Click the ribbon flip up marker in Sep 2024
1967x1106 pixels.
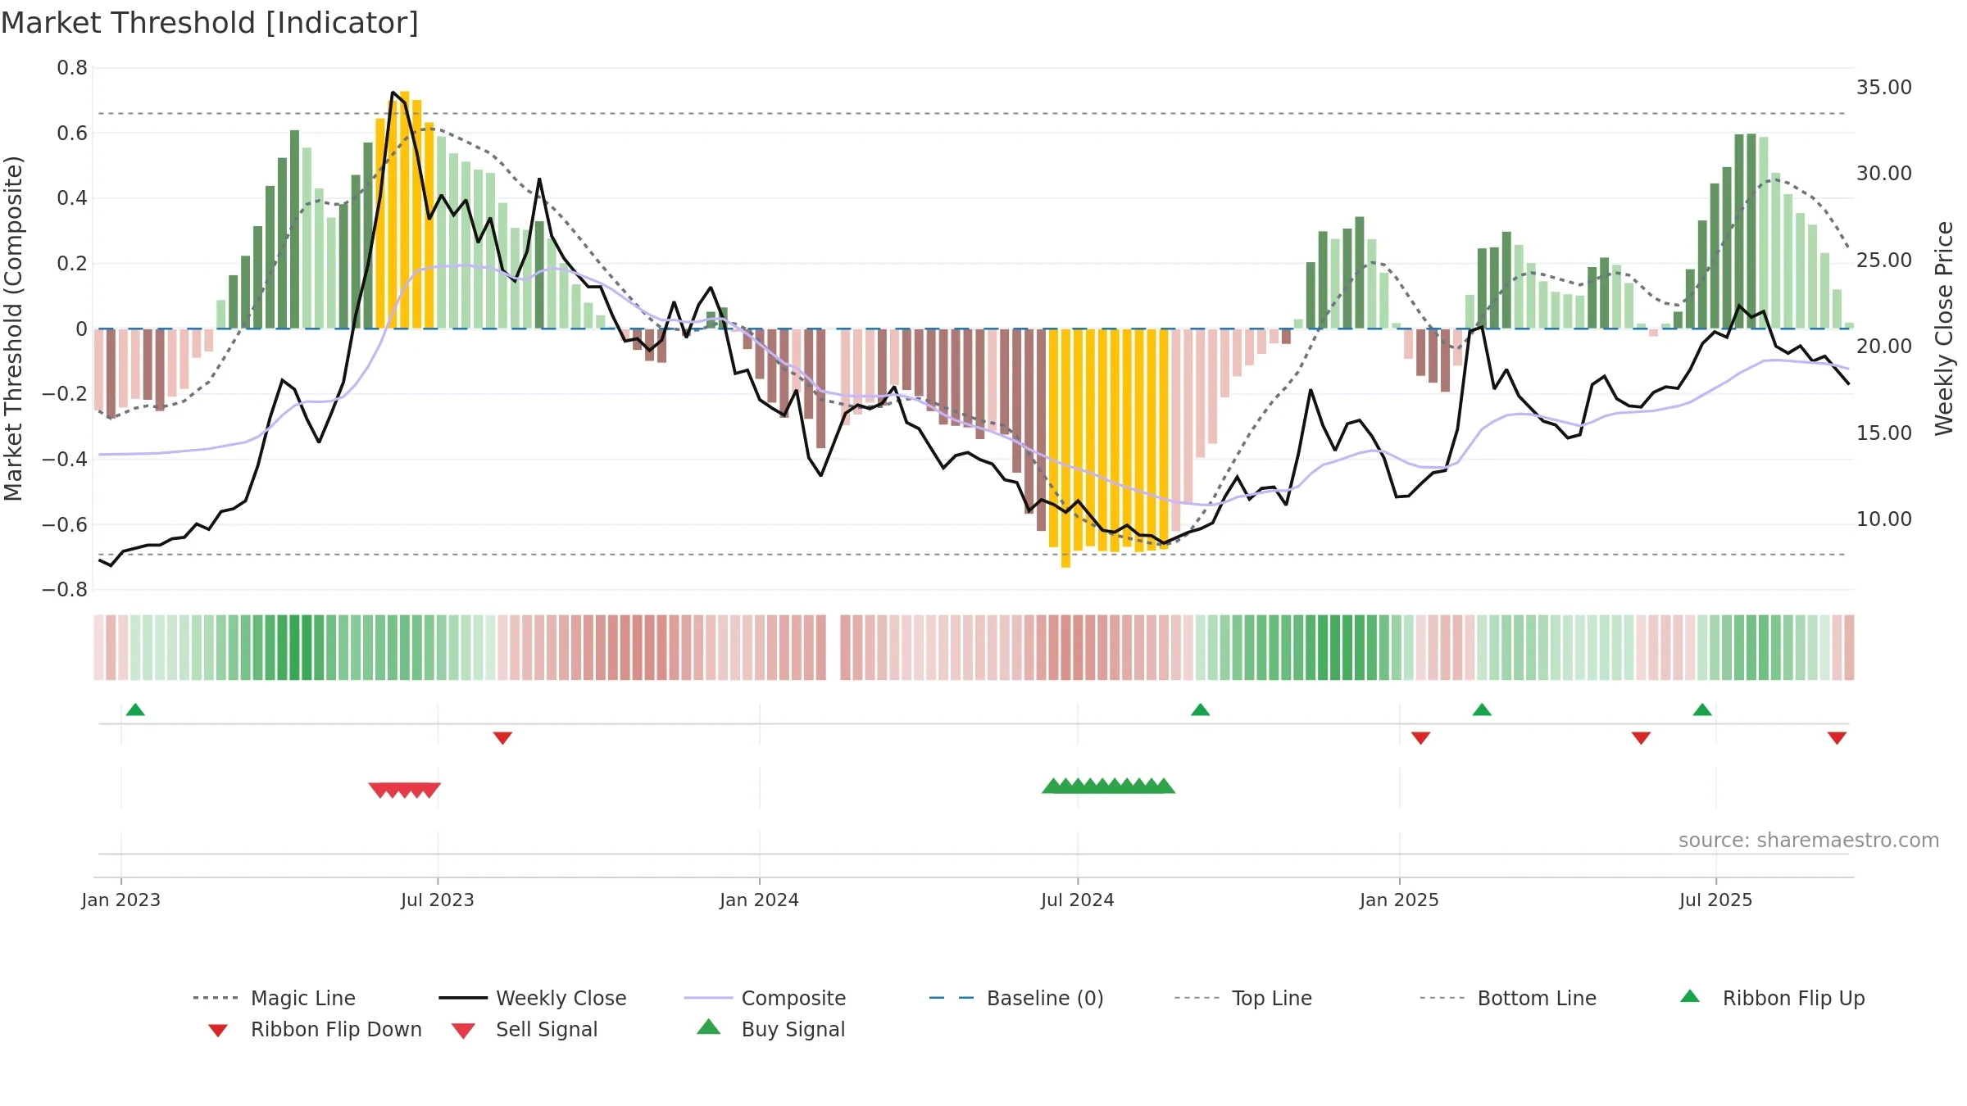coord(1200,709)
